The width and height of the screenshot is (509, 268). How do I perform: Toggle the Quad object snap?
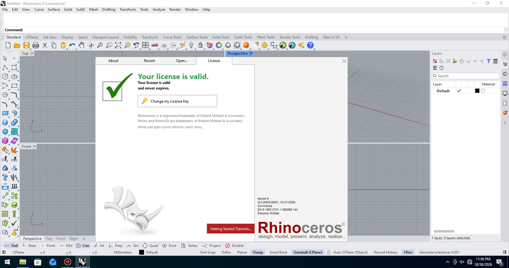pos(150,246)
